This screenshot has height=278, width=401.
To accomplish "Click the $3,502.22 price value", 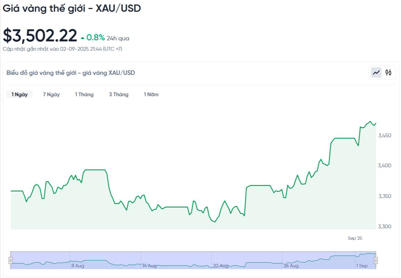I will coord(40,36).
